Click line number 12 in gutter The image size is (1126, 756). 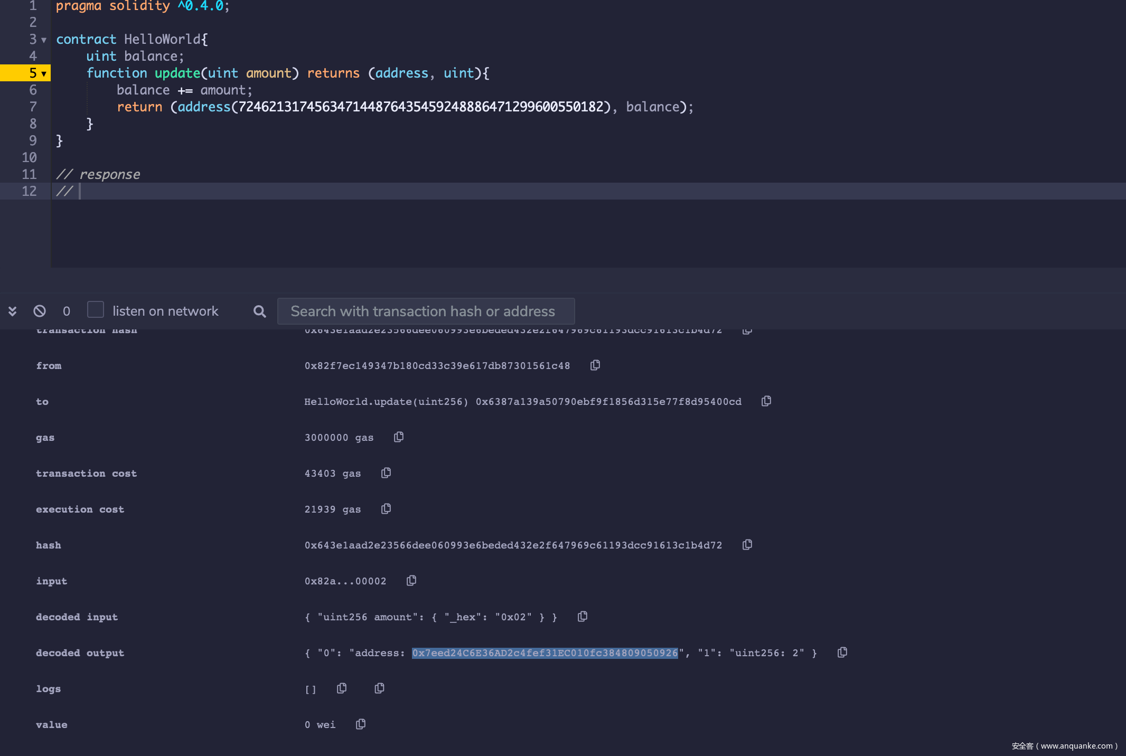[x=29, y=191]
